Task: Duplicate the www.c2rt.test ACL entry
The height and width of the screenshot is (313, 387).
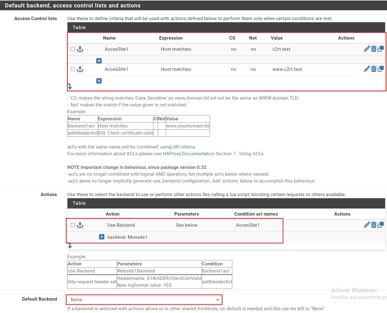Action: pos(381,69)
